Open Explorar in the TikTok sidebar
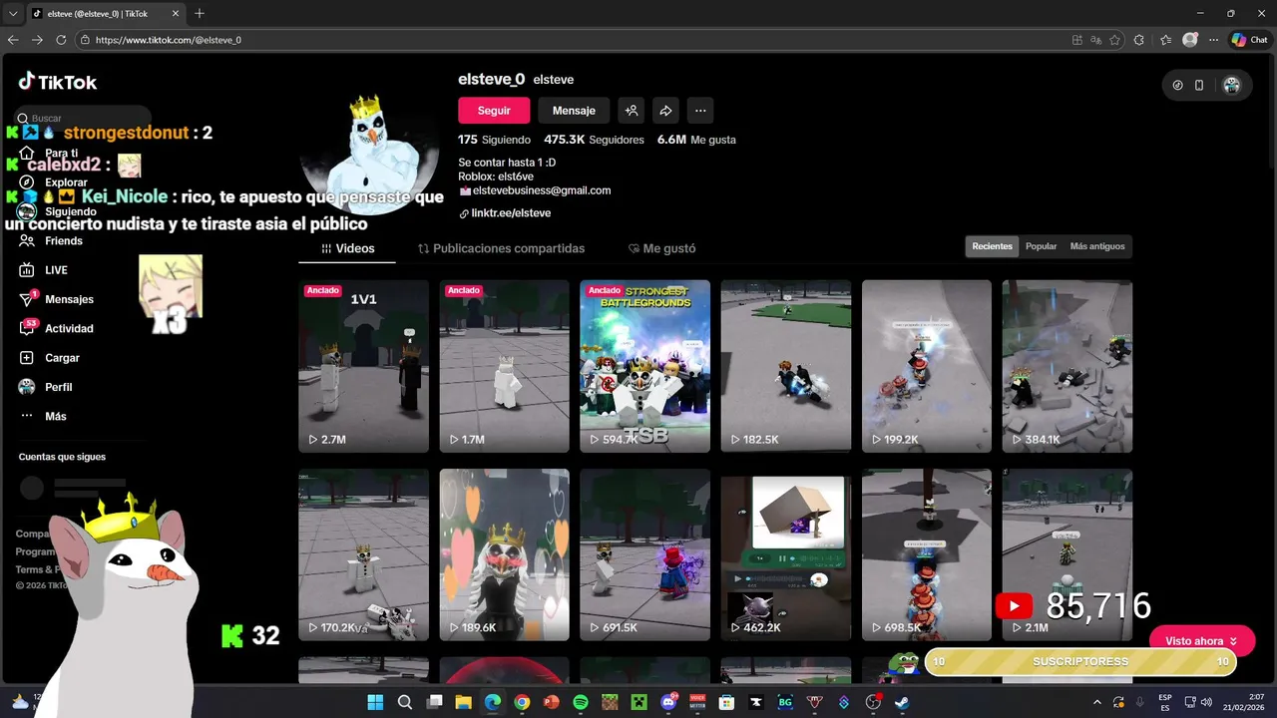 [54, 182]
